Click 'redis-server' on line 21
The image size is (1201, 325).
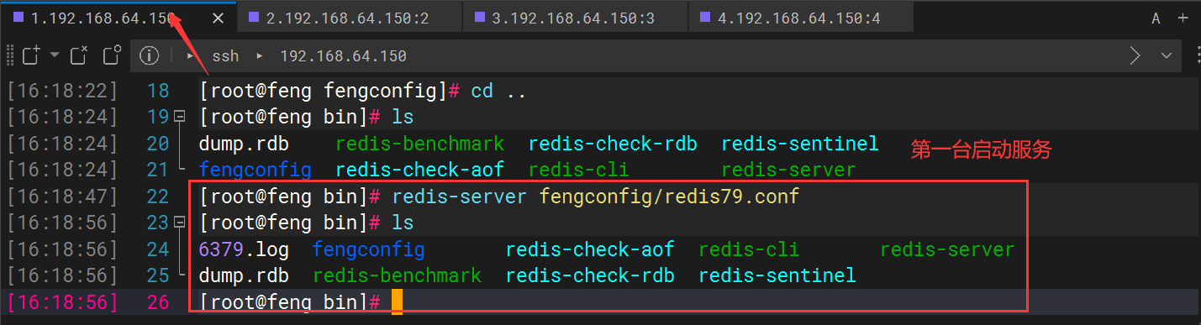pyautogui.click(x=788, y=170)
